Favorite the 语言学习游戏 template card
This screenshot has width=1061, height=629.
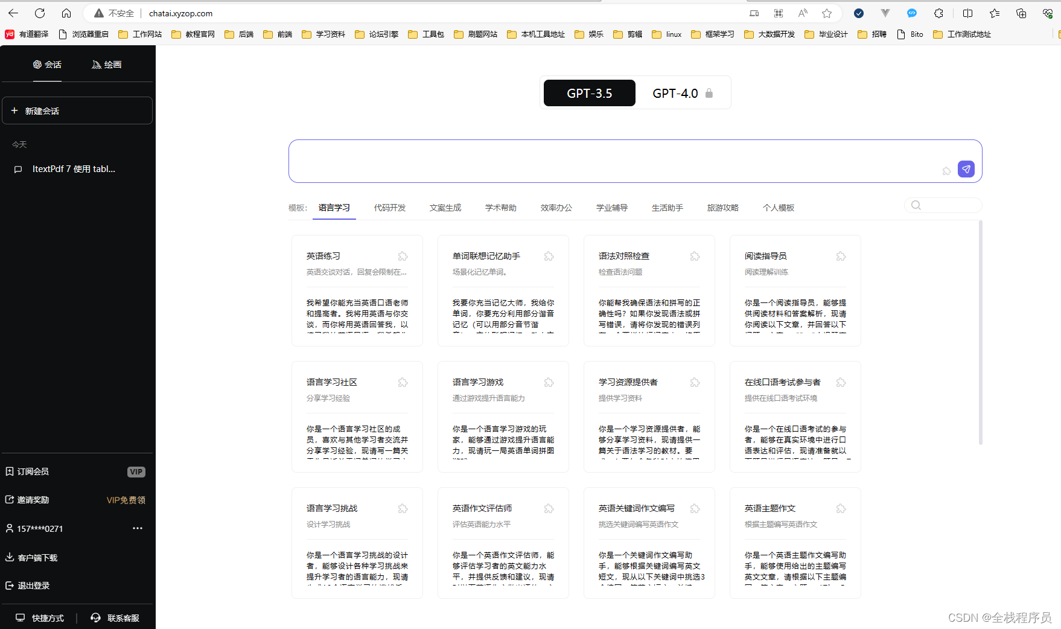tap(549, 383)
